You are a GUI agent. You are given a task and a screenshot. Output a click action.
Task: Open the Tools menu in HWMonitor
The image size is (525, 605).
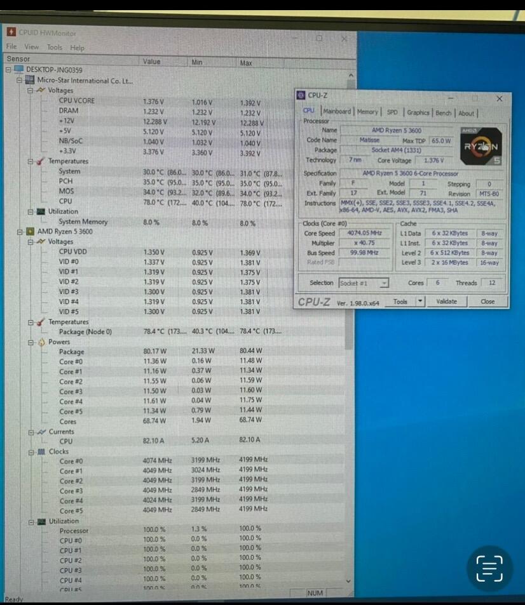pyautogui.click(x=55, y=47)
